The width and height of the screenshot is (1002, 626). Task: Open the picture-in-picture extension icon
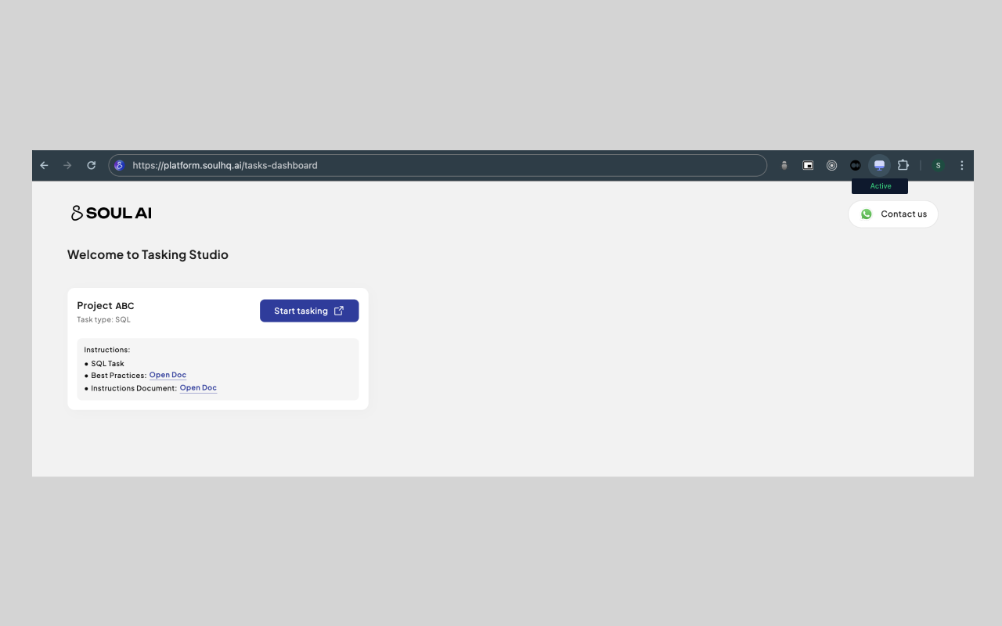point(808,165)
